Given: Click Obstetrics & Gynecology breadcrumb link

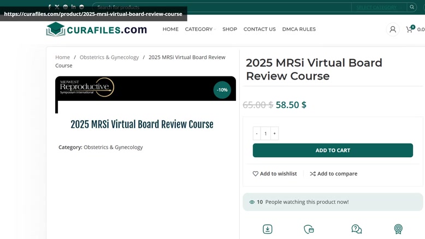Looking at the screenshot, I should [x=109, y=57].
